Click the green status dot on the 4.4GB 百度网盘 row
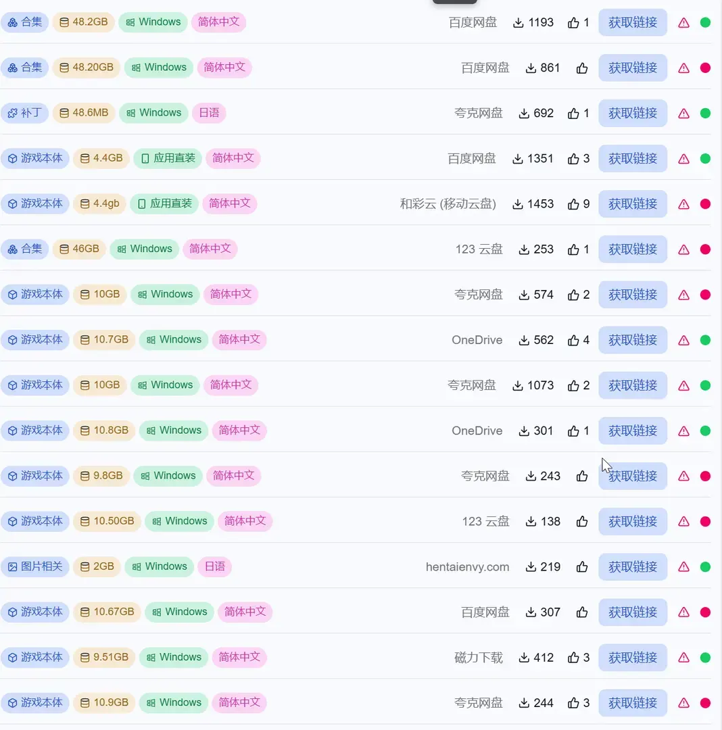The image size is (722, 730). tap(705, 159)
